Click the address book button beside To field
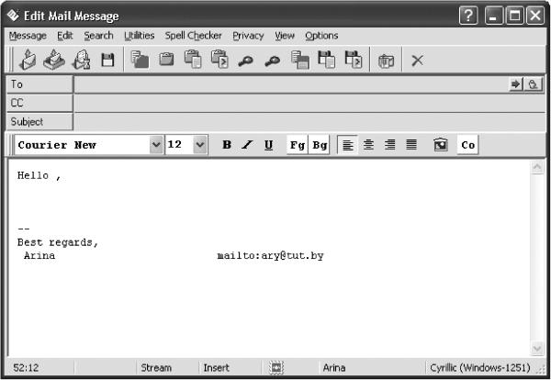 pos(533,84)
